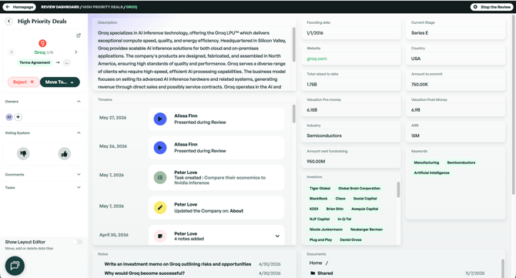Toggle Show Layout Editor switch
This screenshot has height=278, width=516.
(x=78, y=242)
